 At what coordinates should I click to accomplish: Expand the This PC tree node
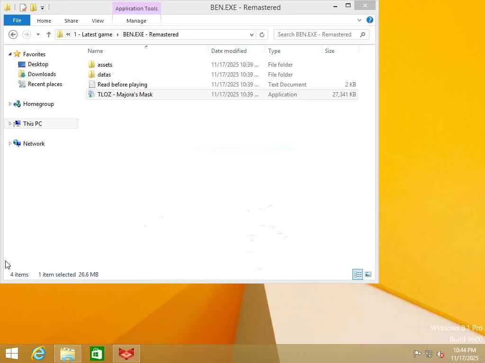pyautogui.click(x=10, y=124)
